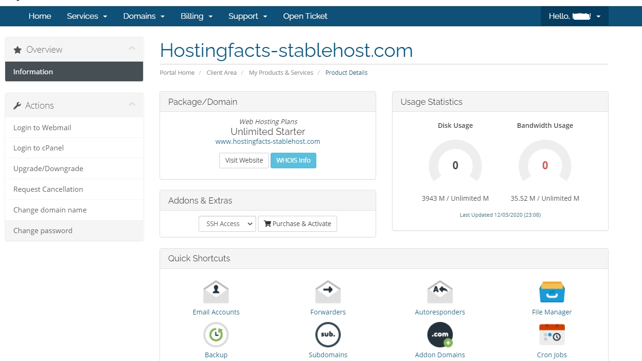Screen dimensions: 642x361
Task: Open the Subdomains icon
Action: tap(328, 335)
